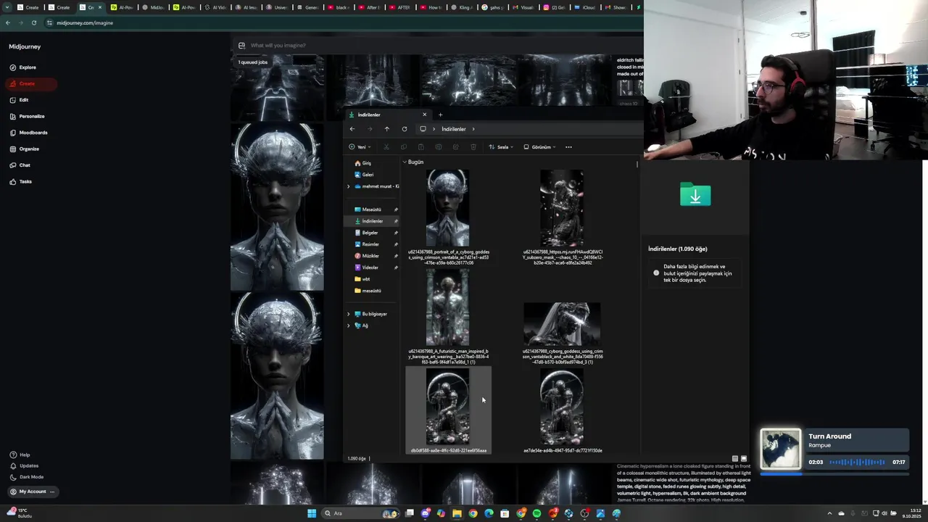Click the Copy toolbar icon

click(x=404, y=147)
